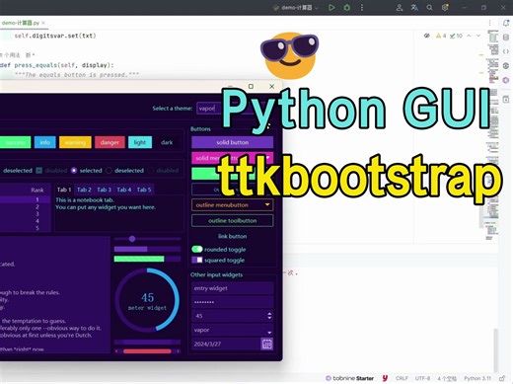Screen dimensions: 513x384
Task: Change indent setting '4 个空格' in status bar
Action: (x=447, y=378)
